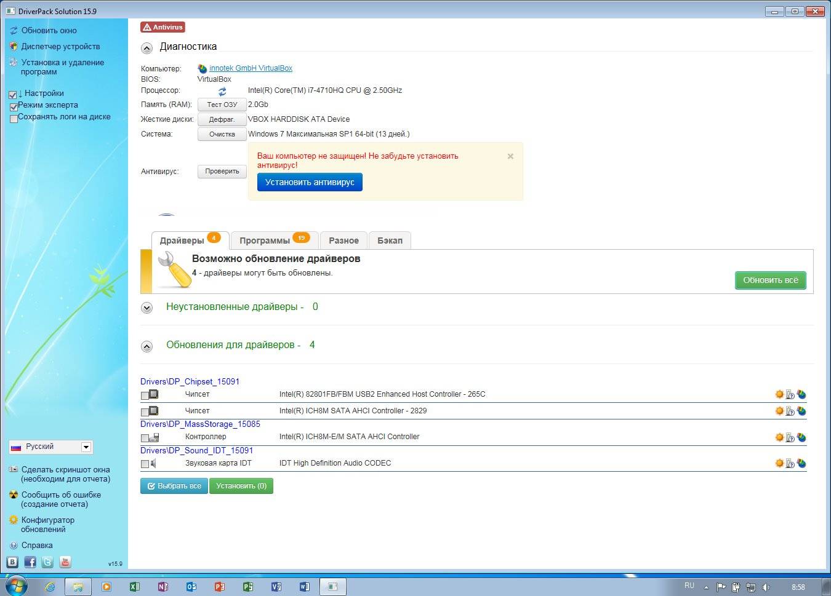Open the VKontakte social icon in the sidebar
This screenshot has width=831, height=596.
tap(12, 562)
